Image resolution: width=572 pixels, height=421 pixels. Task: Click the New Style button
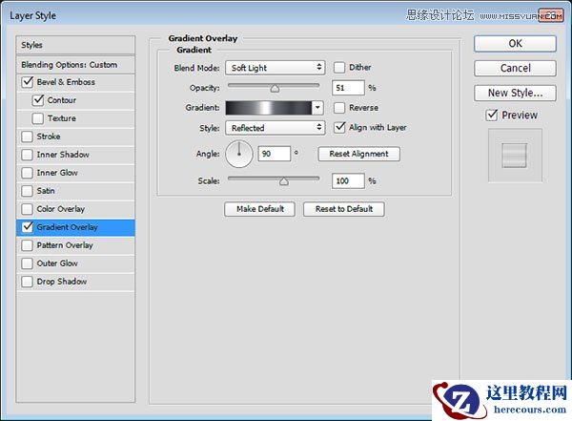pos(515,94)
